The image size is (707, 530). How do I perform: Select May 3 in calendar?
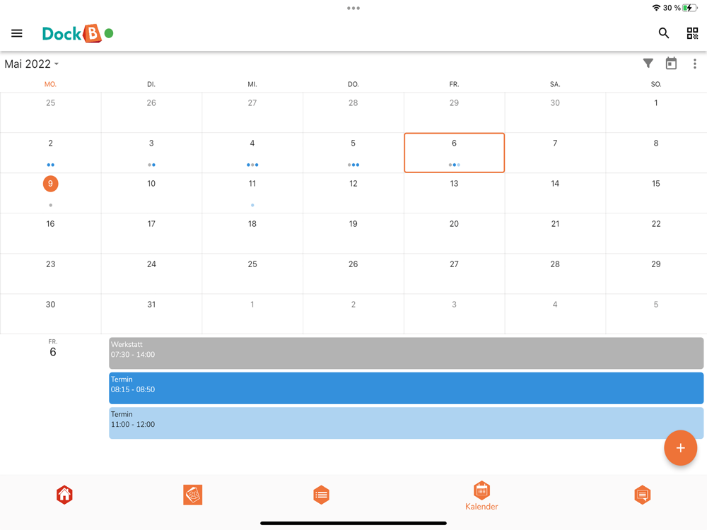pyautogui.click(x=151, y=153)
